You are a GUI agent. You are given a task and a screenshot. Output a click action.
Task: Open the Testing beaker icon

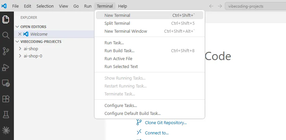(6, 115)
